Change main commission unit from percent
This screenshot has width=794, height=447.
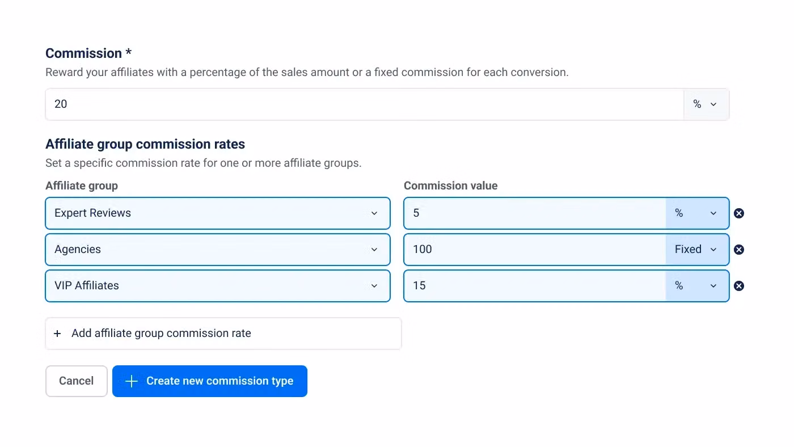(706, 104)
